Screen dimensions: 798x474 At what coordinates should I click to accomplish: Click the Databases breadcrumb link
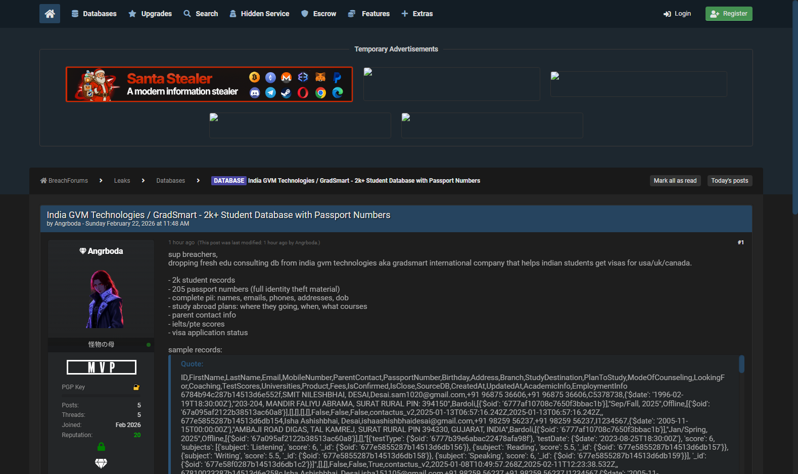pos(170,181)
